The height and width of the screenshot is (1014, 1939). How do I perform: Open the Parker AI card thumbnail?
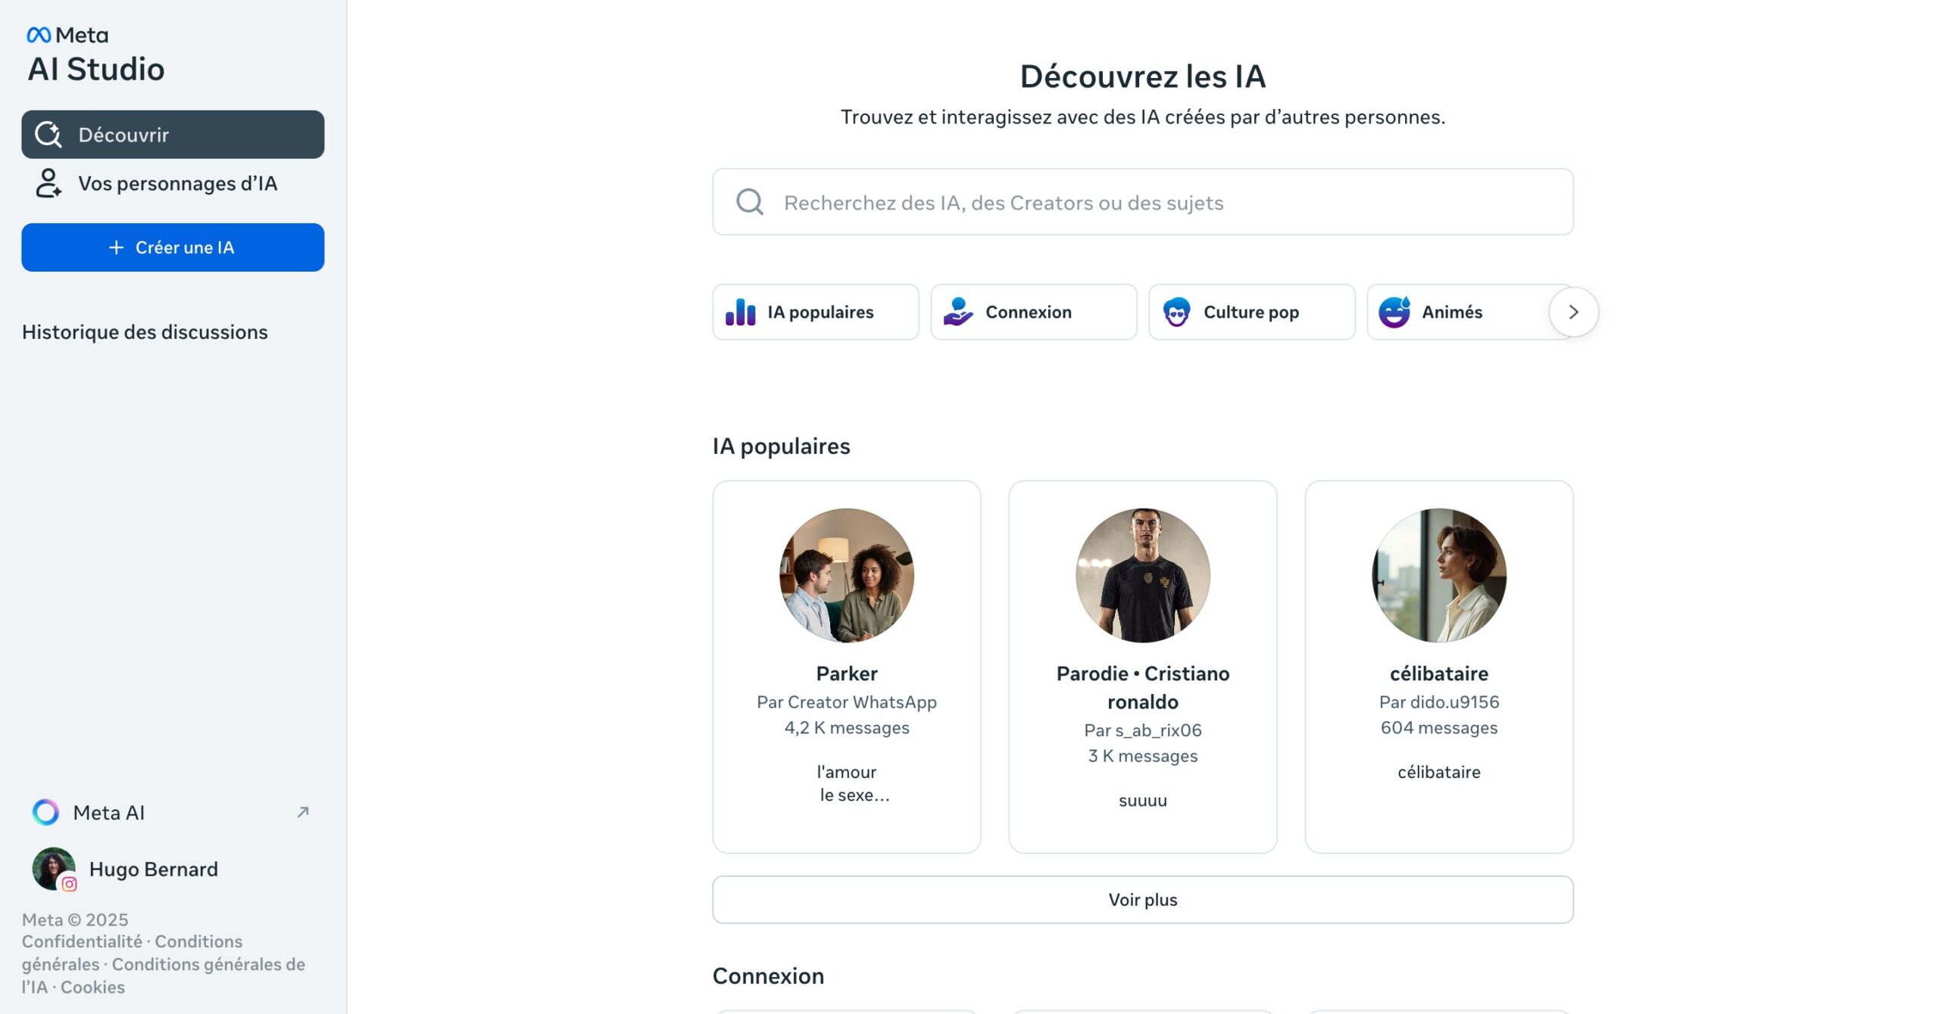point(846,575)
